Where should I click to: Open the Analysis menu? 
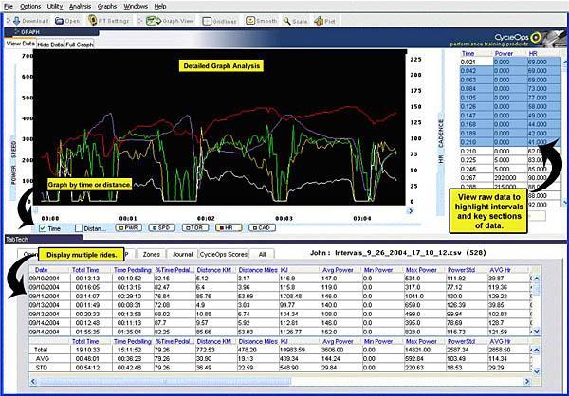click(x=81, y=6)
